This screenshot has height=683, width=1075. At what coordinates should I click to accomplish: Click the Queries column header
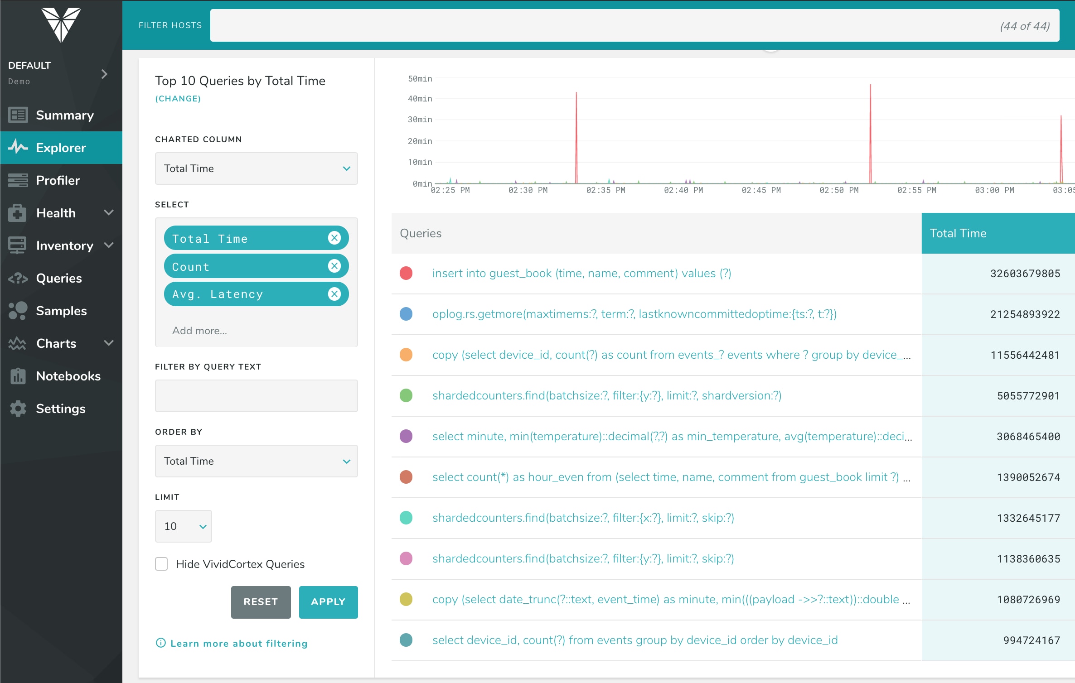[657, 233]
